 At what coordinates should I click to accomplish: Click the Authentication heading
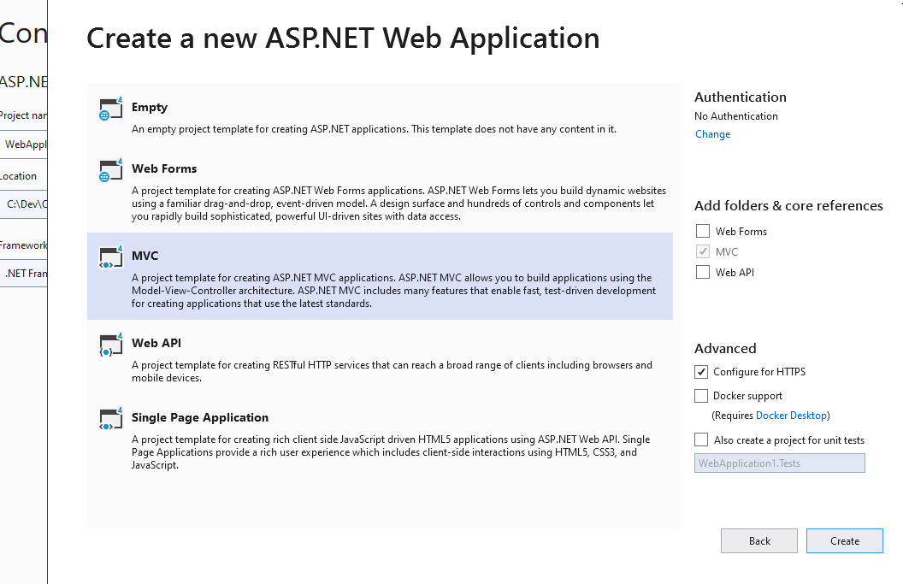pyautogui.click(x=740, y=97)
